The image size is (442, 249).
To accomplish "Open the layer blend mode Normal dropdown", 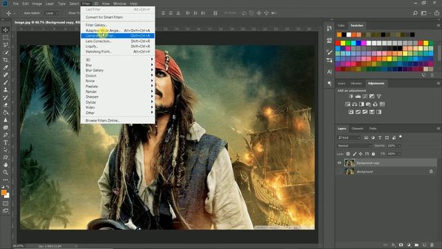I will click(x=354, y=146).
